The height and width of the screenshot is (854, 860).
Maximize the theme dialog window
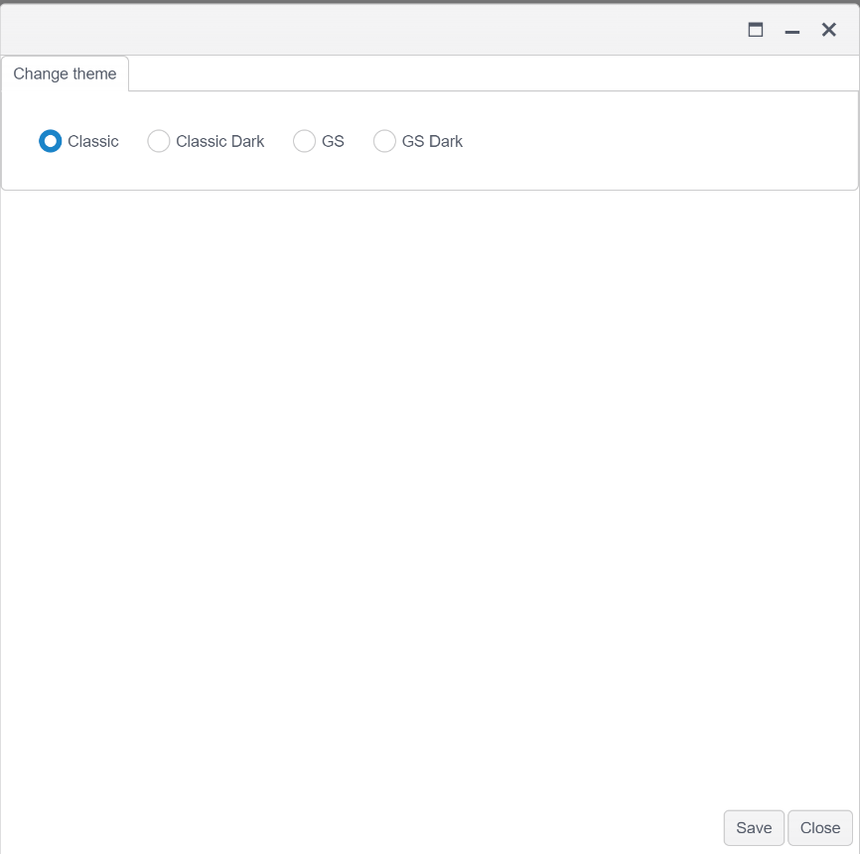(x=756, y=30)
